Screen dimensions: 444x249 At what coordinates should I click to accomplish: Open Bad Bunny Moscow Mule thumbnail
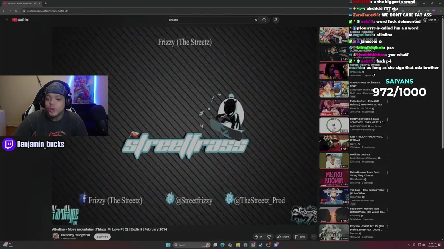(334, 215)
